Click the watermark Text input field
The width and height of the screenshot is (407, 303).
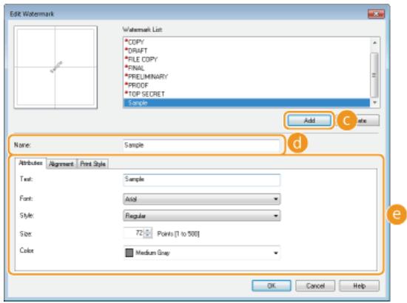tap(202, 180)
